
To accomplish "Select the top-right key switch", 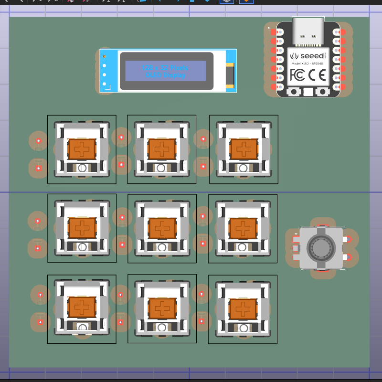I will [x=244, y=149].
